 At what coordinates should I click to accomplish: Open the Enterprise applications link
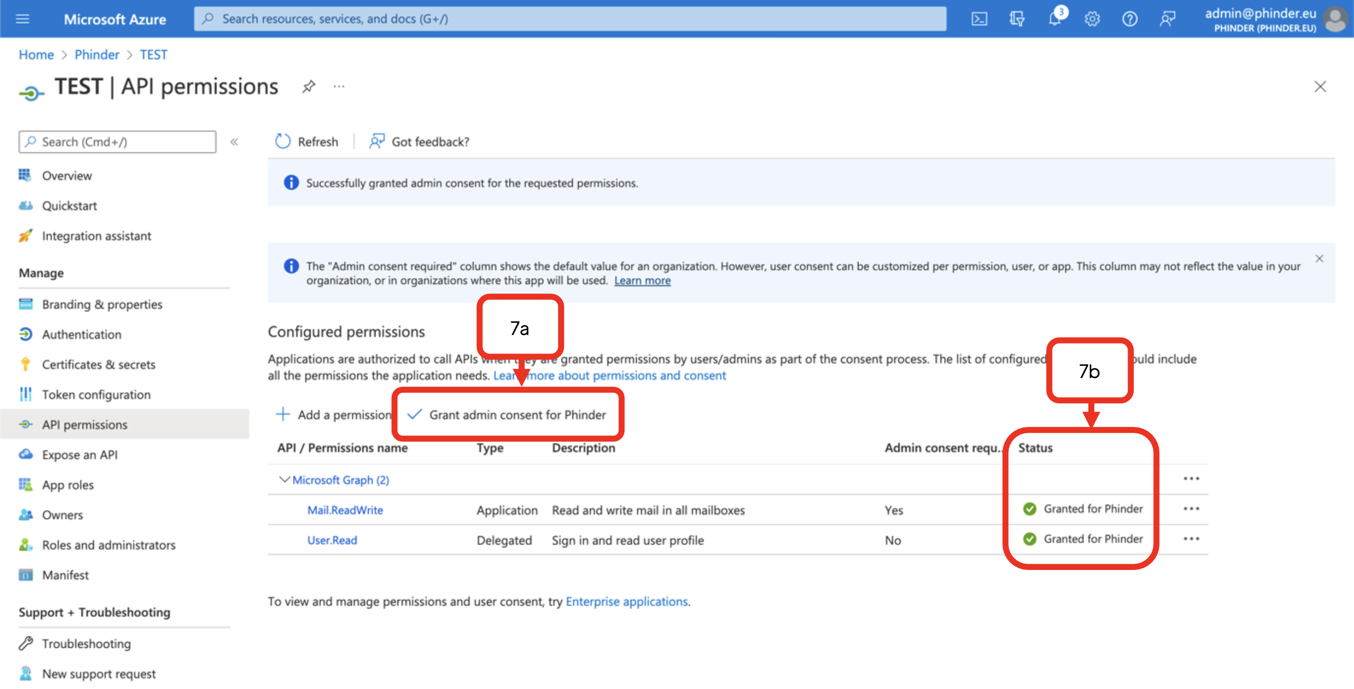coord(626,601)
